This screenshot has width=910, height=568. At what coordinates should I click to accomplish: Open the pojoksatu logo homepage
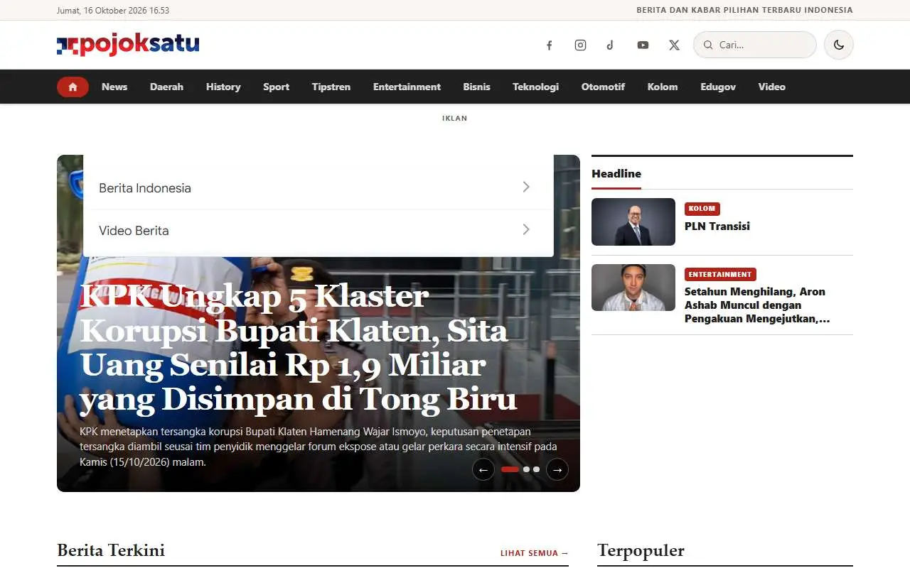tap(128, 45)
